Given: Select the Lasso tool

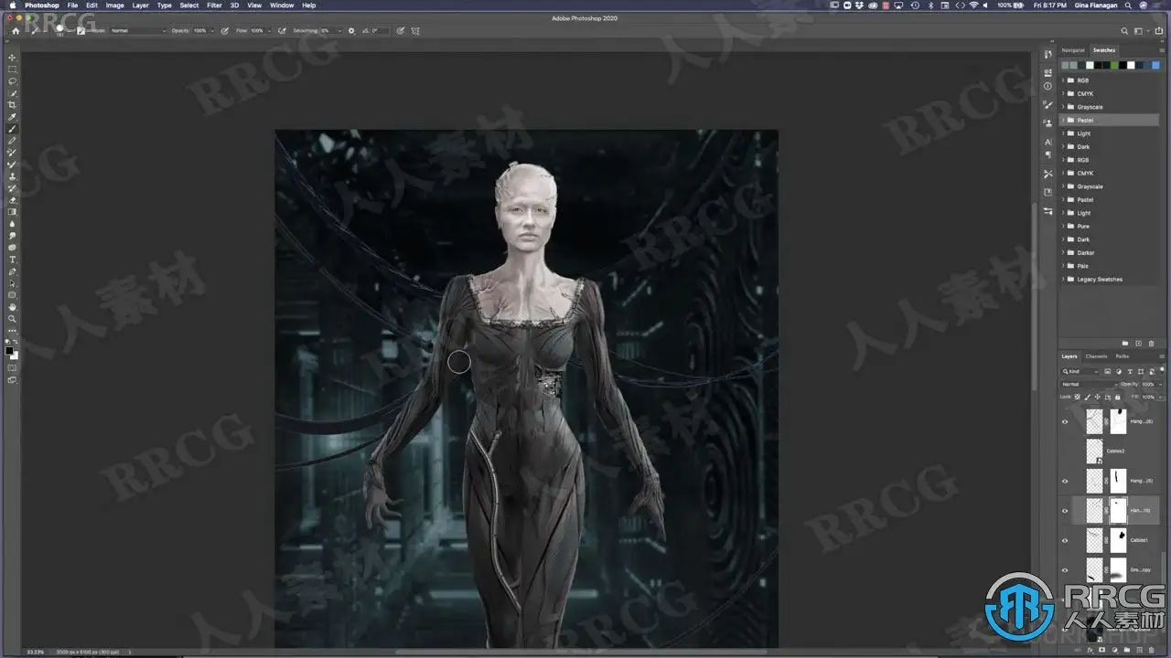Looking at the screenshot, I should [x=12, y=81].
